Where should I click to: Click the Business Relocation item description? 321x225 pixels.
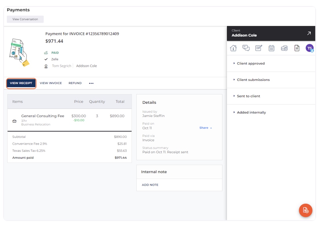click(x=36, y=124)
